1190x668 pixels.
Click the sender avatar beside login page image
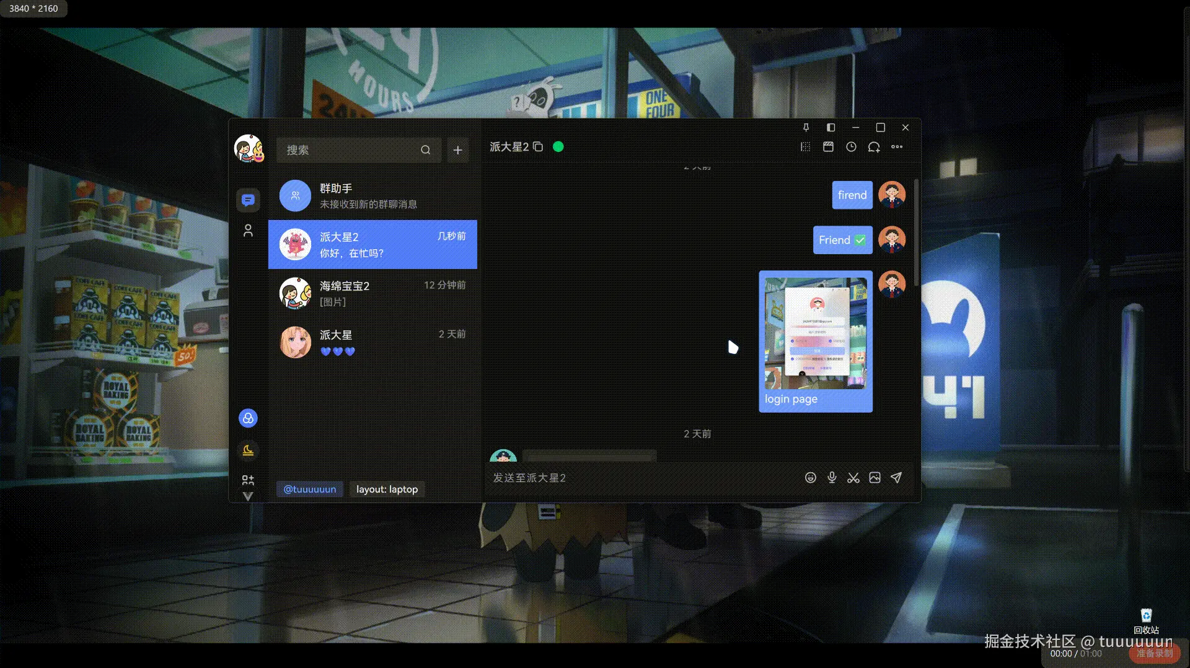click(892, 284)
